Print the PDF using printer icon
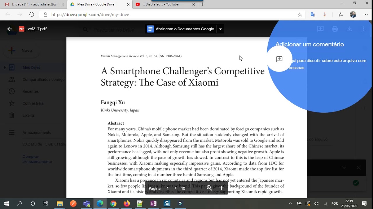This screenshot has width=373, height=209. [x=335, y=29]
